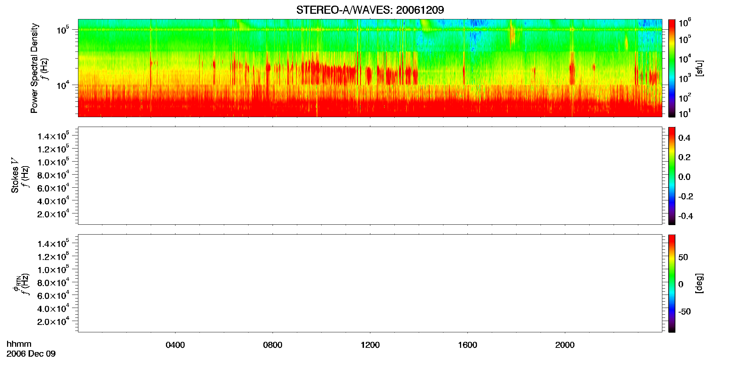
Task: Click the 2006 Dec 09 date label
Action: coord(31,354)
